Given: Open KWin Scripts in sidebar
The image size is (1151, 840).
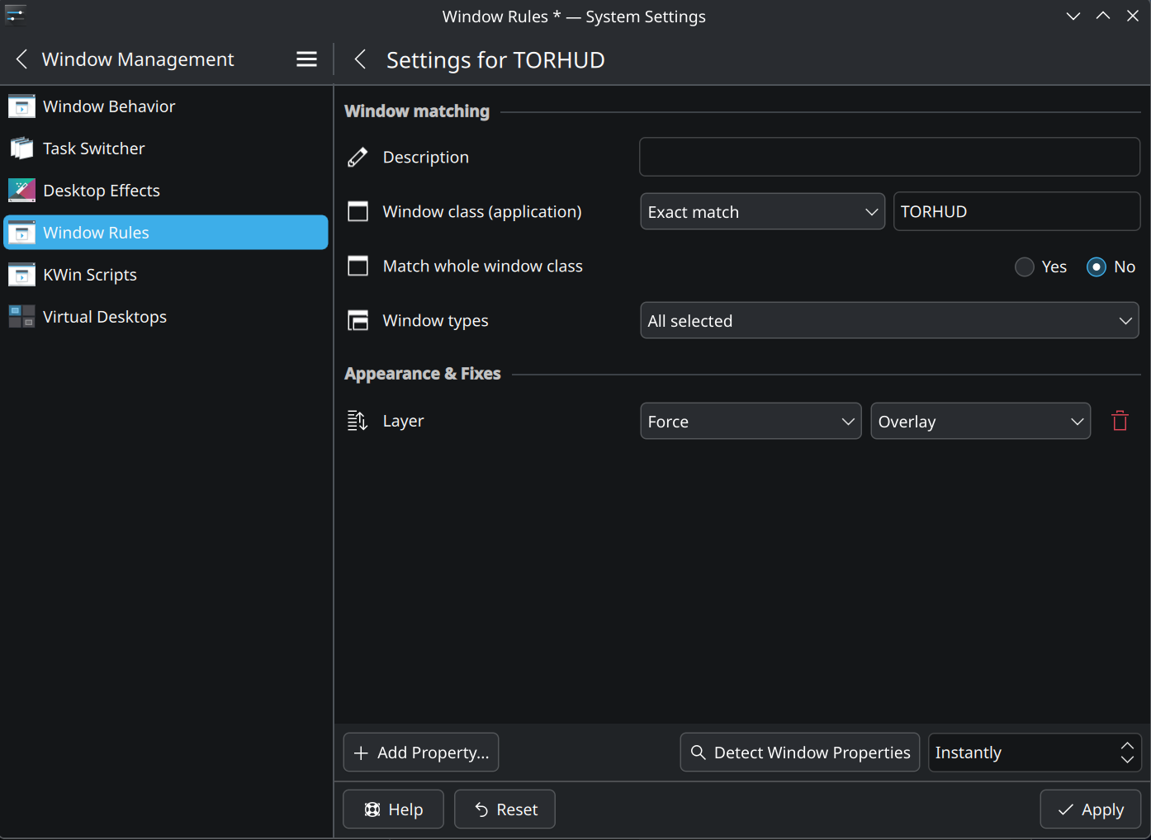Looking at the screenshot, I should (90, 275).
